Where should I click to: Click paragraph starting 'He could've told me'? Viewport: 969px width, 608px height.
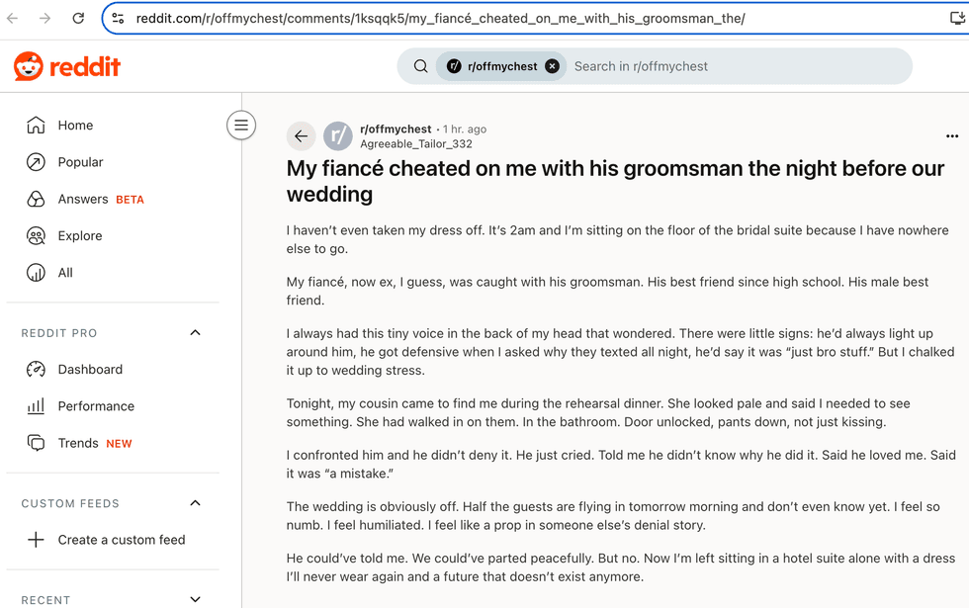(x=621, y=567)
